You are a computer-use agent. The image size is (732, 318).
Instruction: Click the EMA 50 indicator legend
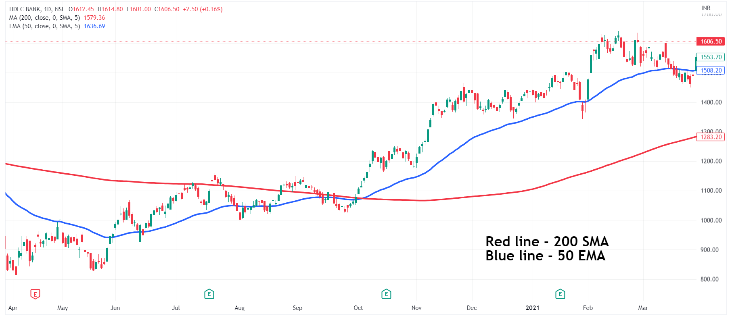pos(44,26)
